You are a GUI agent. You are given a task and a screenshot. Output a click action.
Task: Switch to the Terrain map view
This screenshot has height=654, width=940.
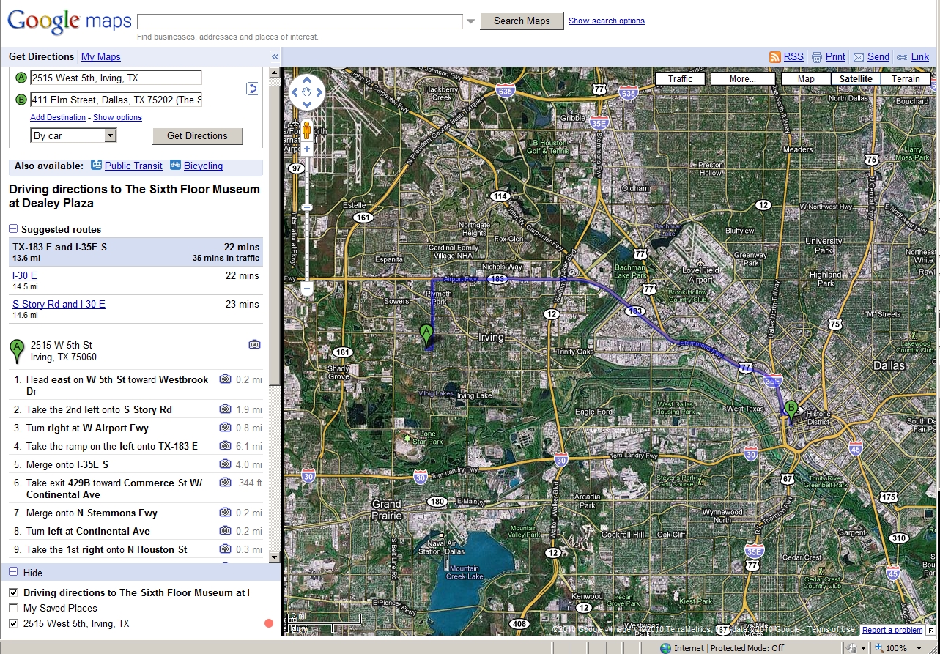pyautogui.click(x=906, y=79)
